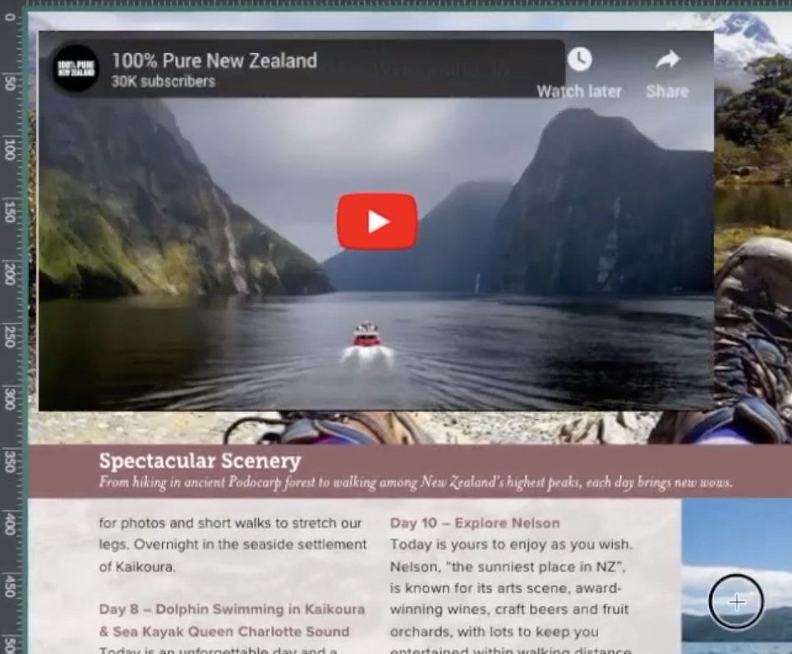Open the 100% Pure New Zealand channel title

pos(214,61)
